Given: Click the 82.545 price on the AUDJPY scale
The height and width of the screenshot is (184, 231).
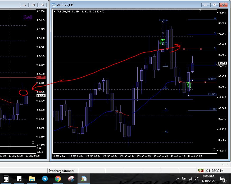Looking at the screenshot, I should (222, 13).
